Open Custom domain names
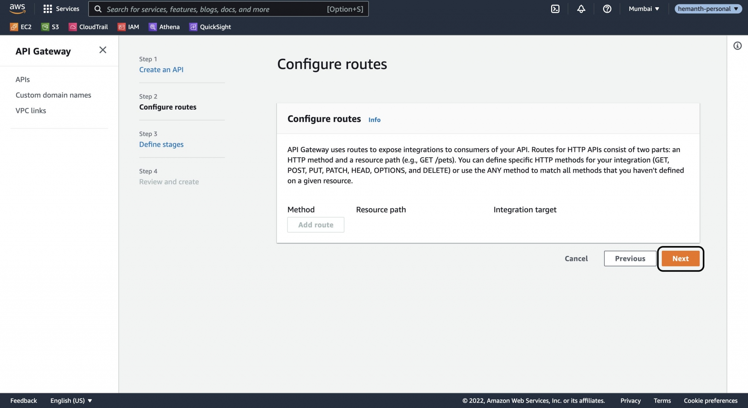 [53, 95]
